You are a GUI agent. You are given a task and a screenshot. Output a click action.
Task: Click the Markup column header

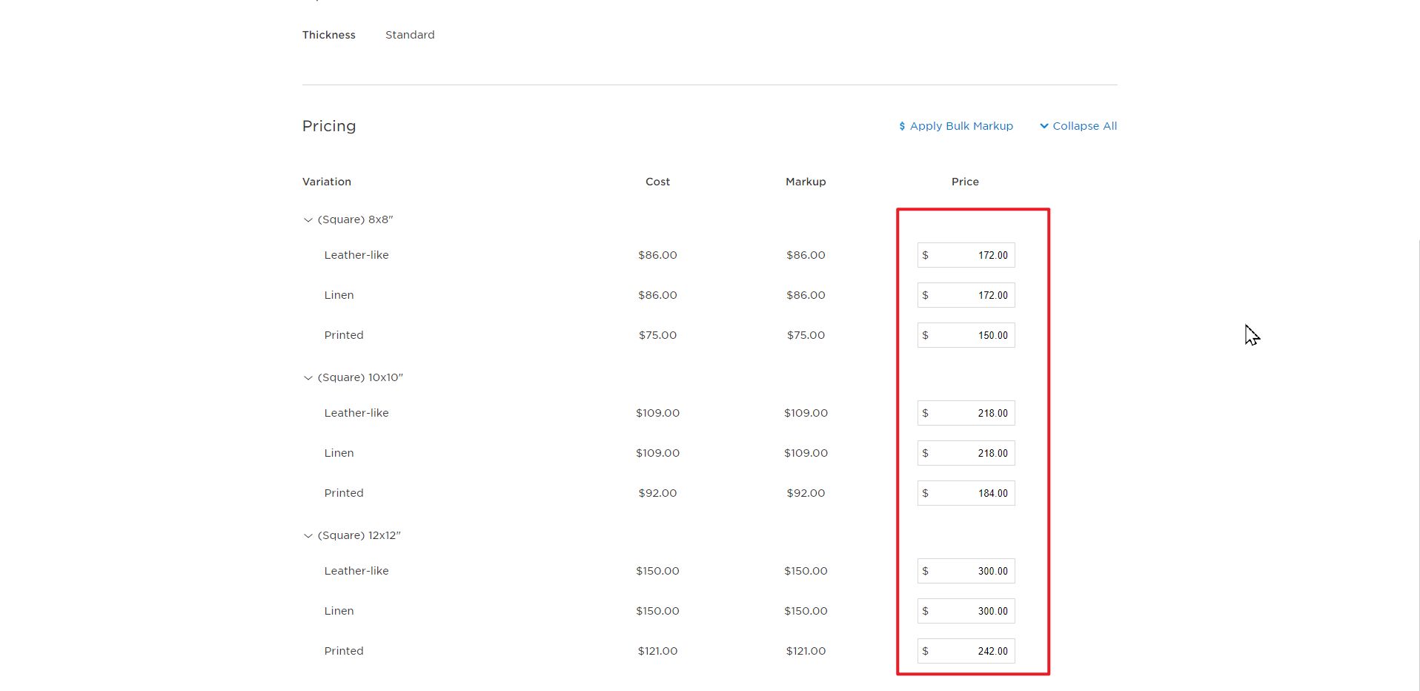point(806,182)
